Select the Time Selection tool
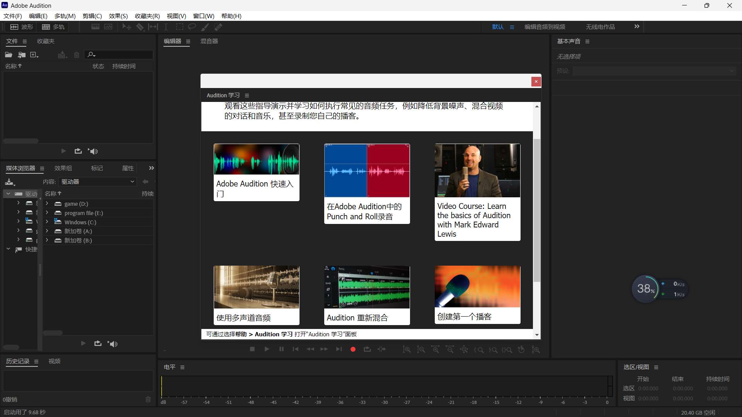 click(x=166, y=27)
